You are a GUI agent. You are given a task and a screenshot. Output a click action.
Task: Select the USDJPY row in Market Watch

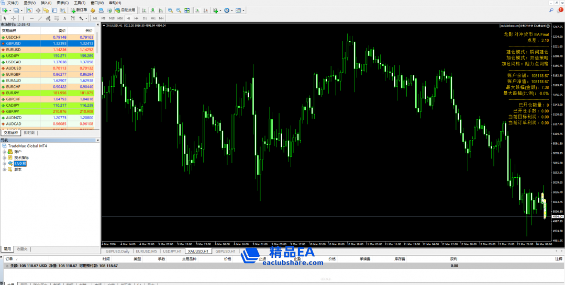[14, 55]
